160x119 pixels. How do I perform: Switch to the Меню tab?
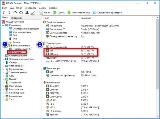click(x=5, y=18)
